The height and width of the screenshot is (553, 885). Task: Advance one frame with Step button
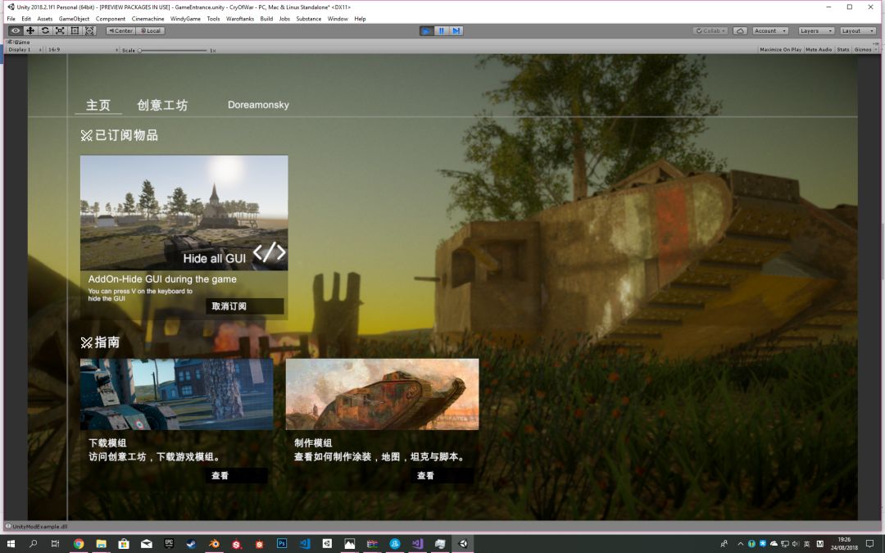pyautogui.click(x=456, y=30)
